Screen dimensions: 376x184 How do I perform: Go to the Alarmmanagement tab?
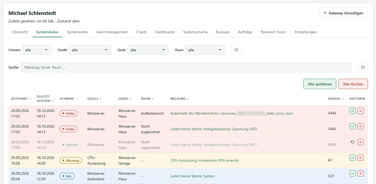point(112,32)
